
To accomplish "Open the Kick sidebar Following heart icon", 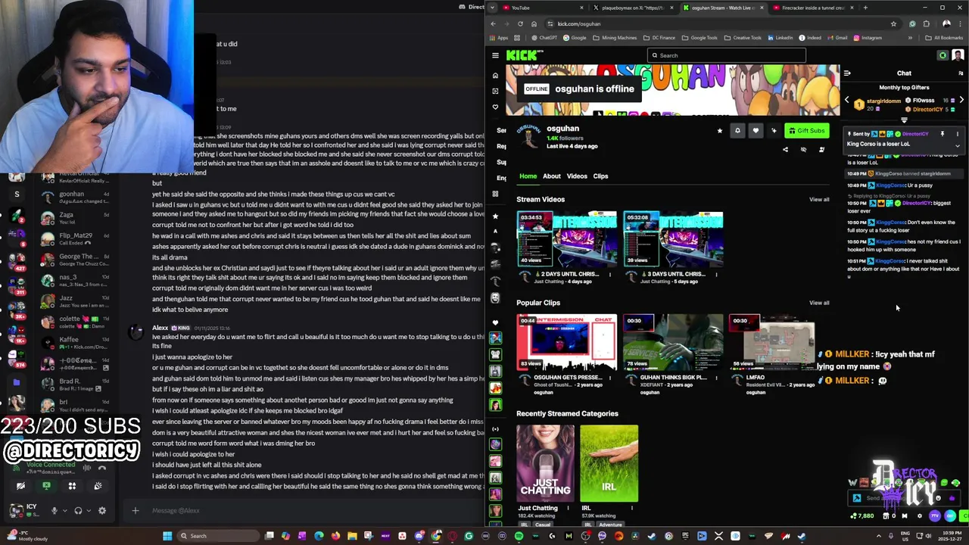I will [x=495, y=107].
